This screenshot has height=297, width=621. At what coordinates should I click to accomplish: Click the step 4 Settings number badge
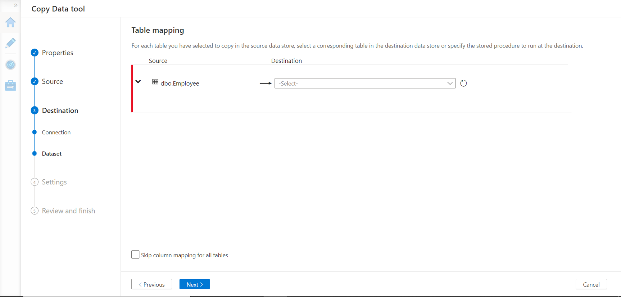[x=34, y=182]
